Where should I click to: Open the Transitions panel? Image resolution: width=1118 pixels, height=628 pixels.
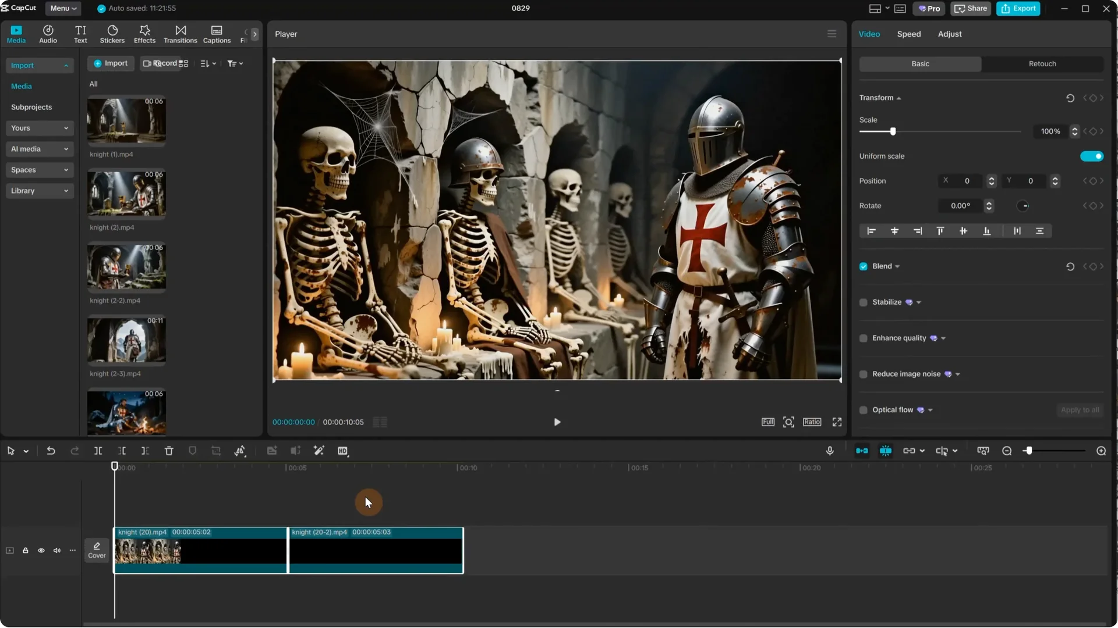pos(180,33)
